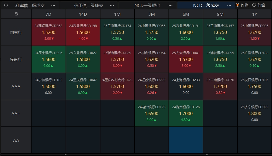Screen dimensions: 272x156
Task: Open the 25汉口银行CD105 cell
Action: tap(255, 86)
